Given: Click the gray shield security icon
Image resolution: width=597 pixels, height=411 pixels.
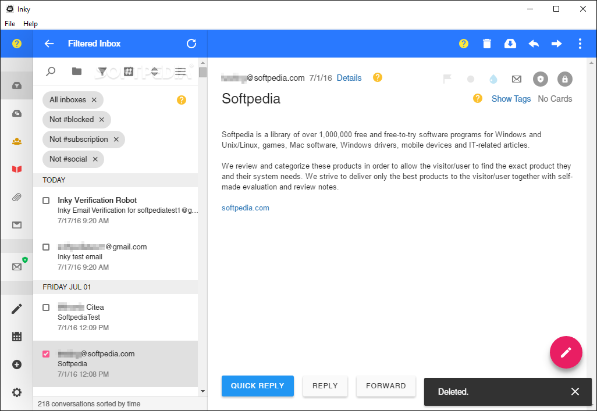Looking at the screenshot, I should [x=541, y=79].
